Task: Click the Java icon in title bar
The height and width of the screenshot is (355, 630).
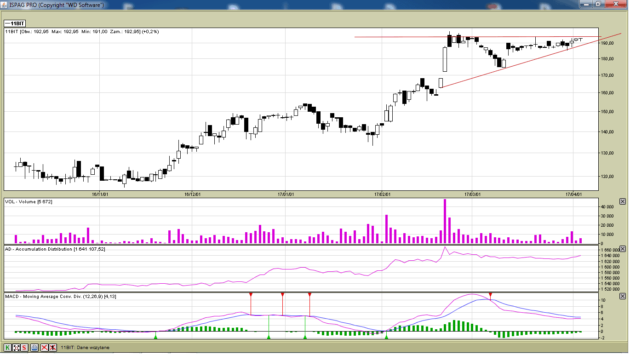Action: pyautogui.click(x=4, y=5)
